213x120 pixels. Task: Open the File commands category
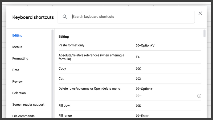23,116
